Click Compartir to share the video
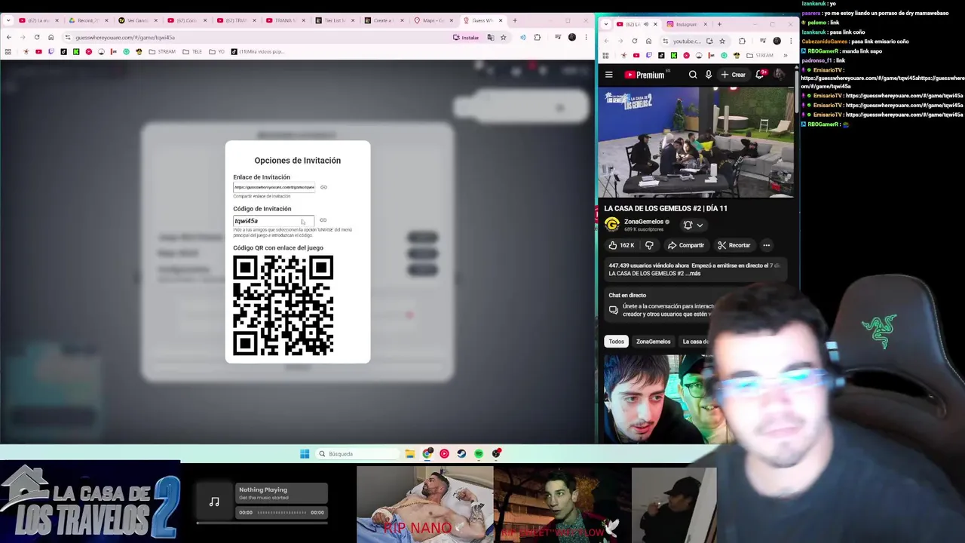The width and height of the screenshot is (965, 543). coord(685,245)
